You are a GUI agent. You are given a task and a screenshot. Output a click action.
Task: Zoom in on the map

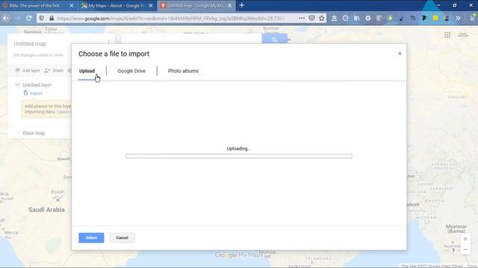tap(465, 239)
